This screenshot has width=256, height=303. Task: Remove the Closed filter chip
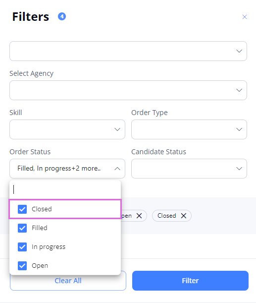[184, 216]
